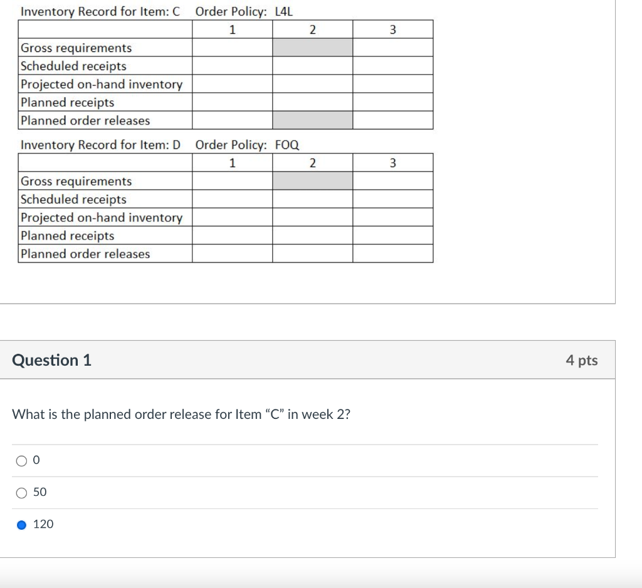
Task: Click the question text about planned order release
Action: point(180,414)
